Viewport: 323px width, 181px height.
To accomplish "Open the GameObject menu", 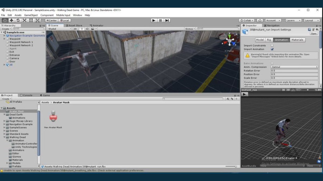I will click(31, 15).
